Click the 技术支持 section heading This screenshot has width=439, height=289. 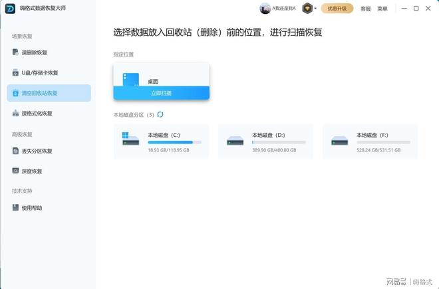point(22,191)
